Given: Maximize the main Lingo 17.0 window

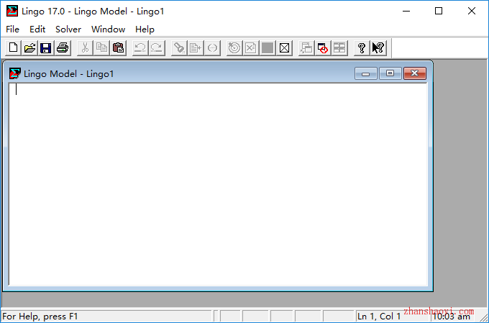Looking at the screenshot, I should (x=439, y=11).
